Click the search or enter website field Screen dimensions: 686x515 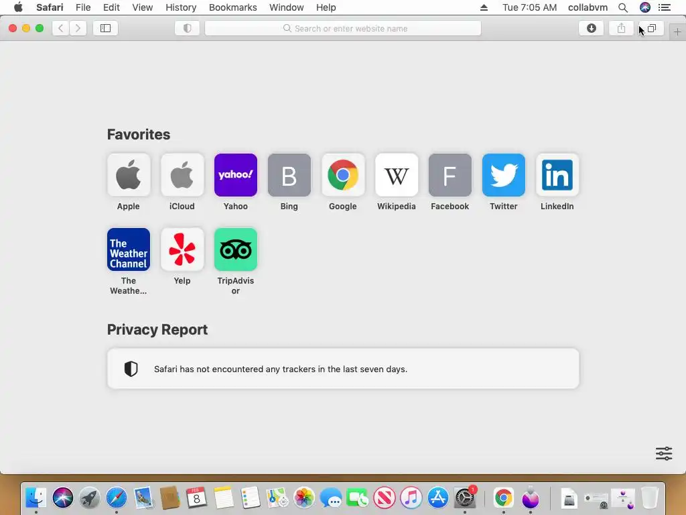343,28
